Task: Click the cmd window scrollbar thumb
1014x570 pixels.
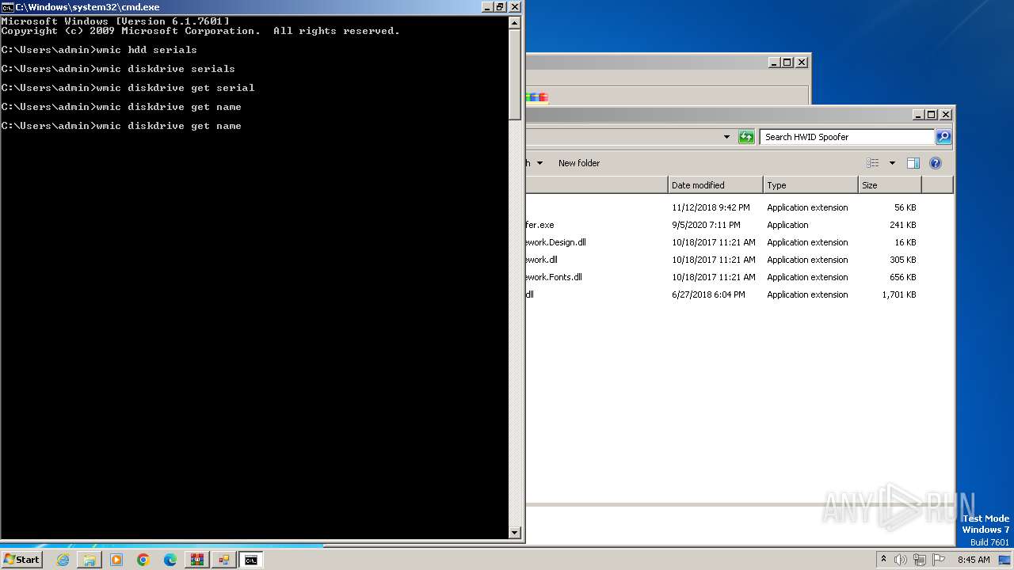Action: (x=515, y=75)
